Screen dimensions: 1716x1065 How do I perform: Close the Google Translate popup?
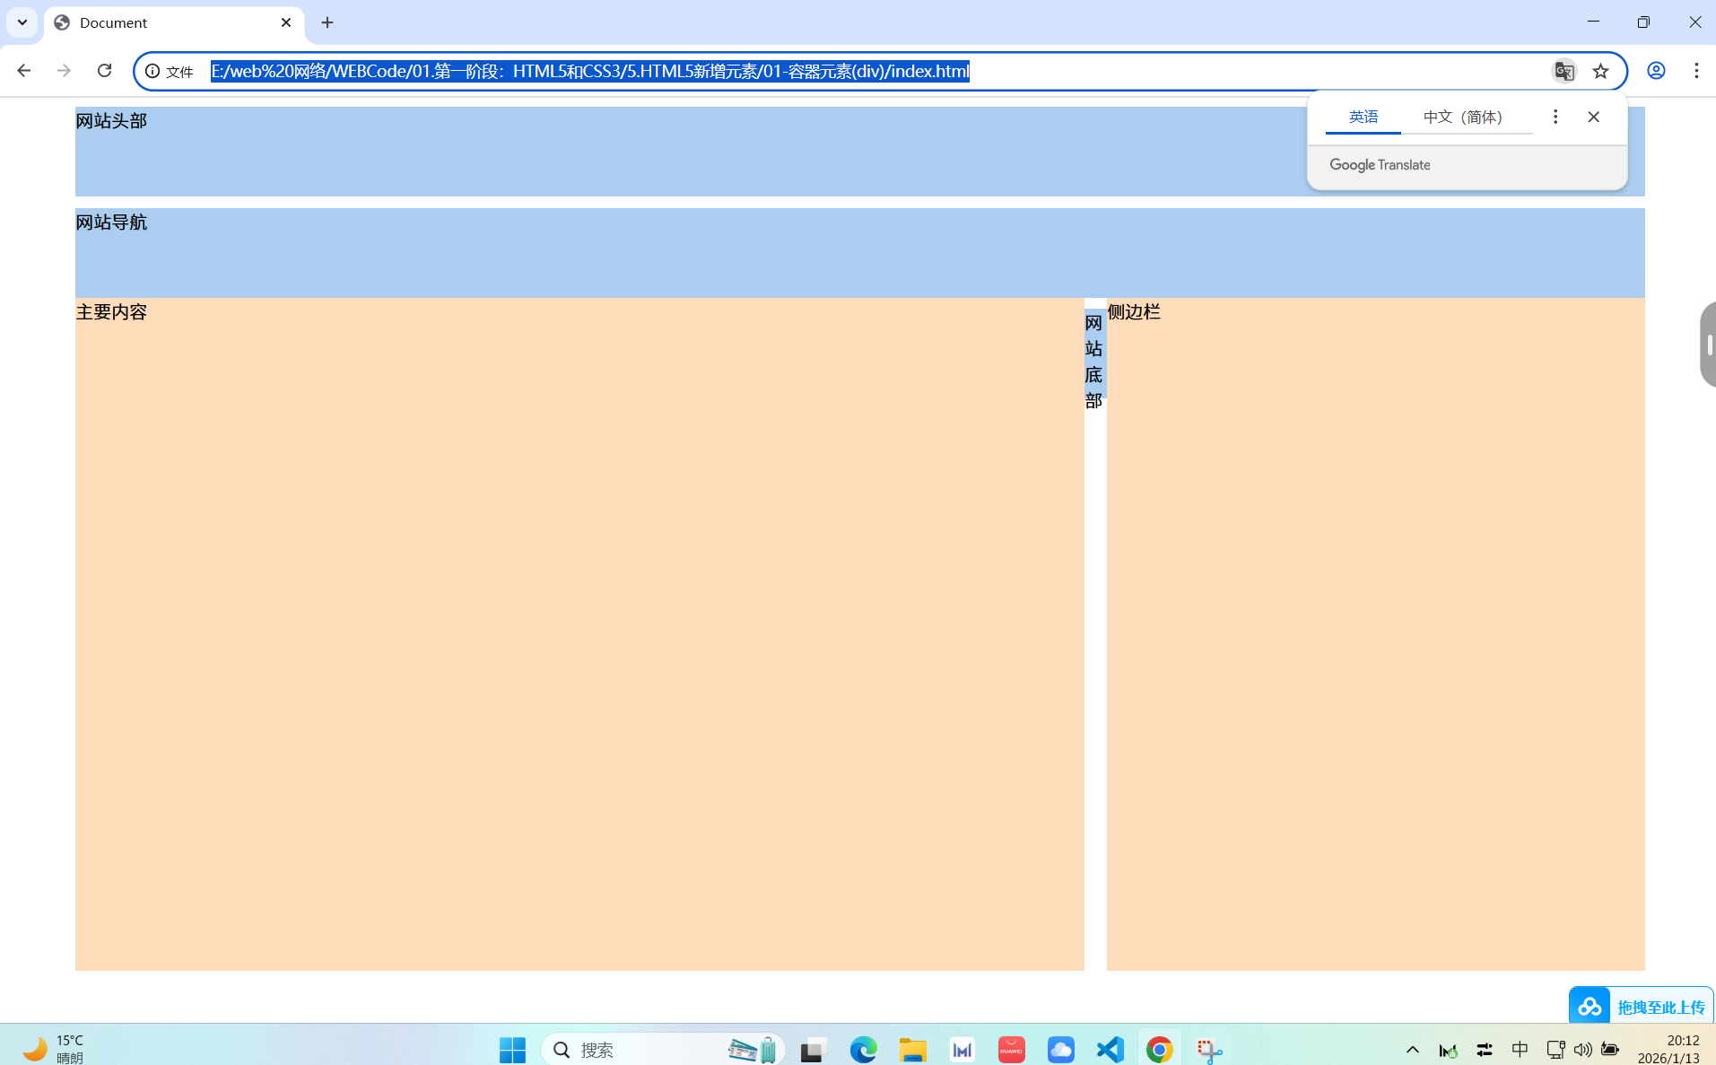1593,117
